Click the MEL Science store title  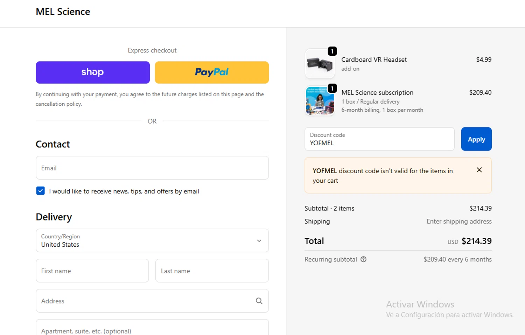point(63,12)
